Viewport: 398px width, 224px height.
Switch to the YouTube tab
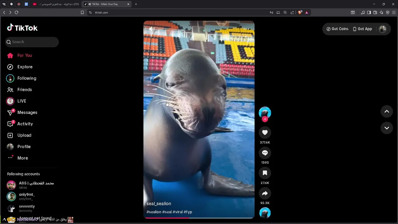[x=56, y=4]
